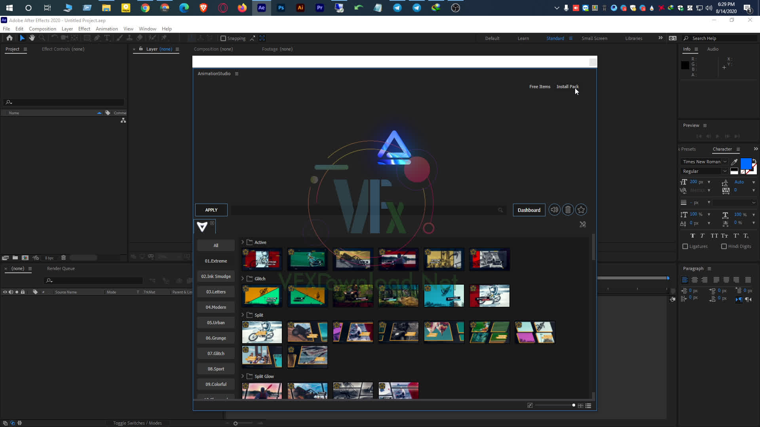Viewport: 760px width, 427px height.
Task: Open the Install Pack link
Action: point(567,86)
